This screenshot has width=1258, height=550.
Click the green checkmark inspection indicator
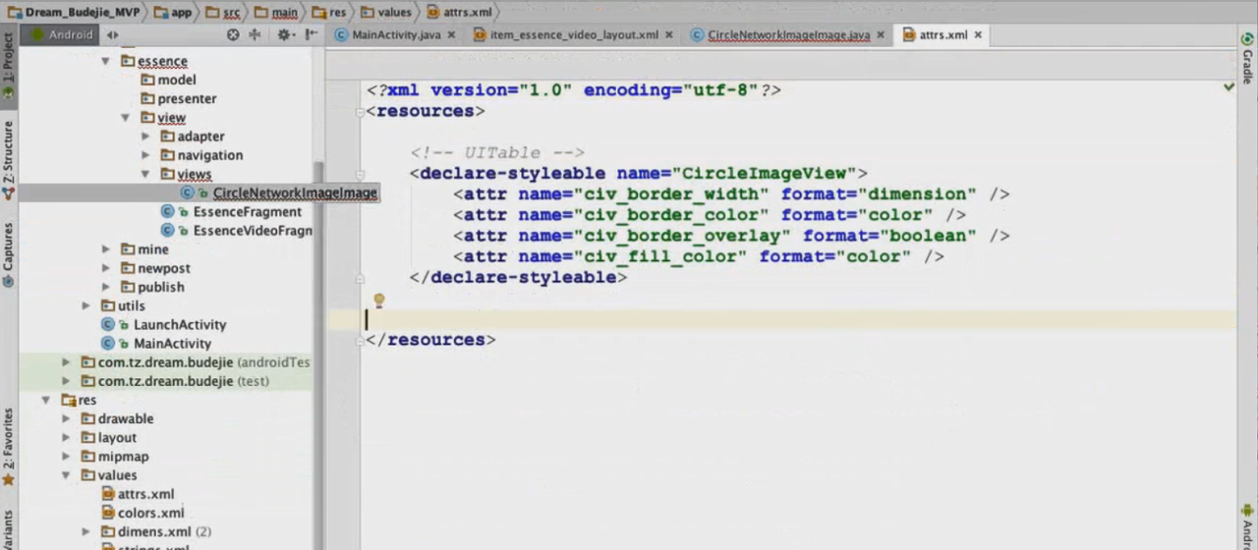tap(1229, 87)
